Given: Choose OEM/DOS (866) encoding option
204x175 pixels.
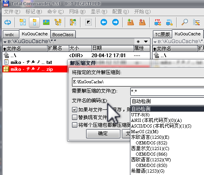Looking at the screenshot, I should coord(167,154).
